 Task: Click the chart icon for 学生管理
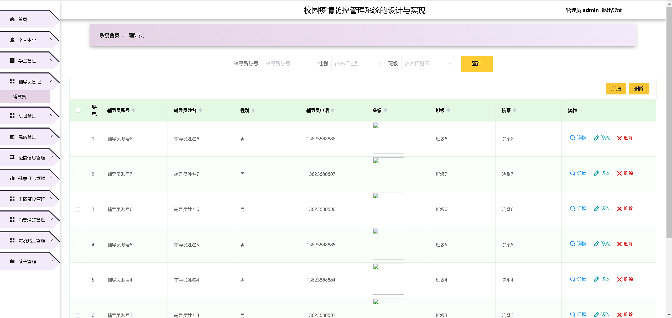(12, 61)
